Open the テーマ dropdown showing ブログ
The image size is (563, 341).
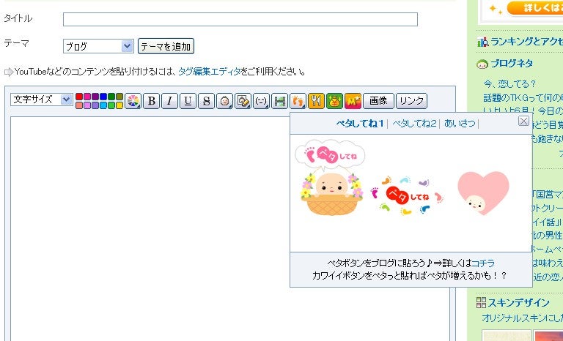(98, 46)
